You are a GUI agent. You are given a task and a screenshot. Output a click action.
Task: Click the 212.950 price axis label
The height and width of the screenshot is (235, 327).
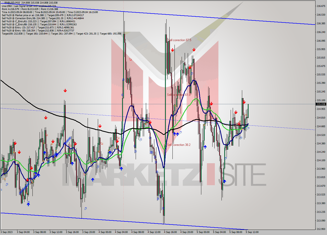click(321, 229)
